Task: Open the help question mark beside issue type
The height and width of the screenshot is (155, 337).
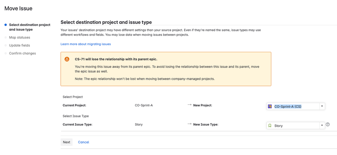Action: click(328, 125)
